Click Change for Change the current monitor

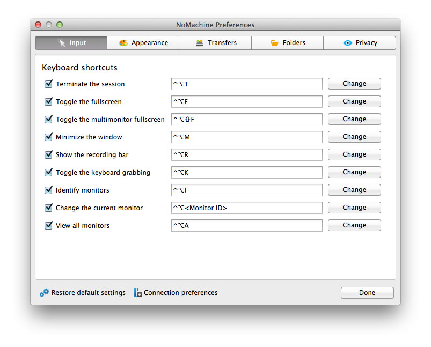[354, 208]
